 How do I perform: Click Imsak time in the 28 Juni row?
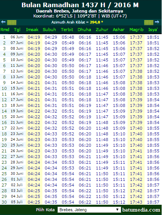[x=34, y=162]
